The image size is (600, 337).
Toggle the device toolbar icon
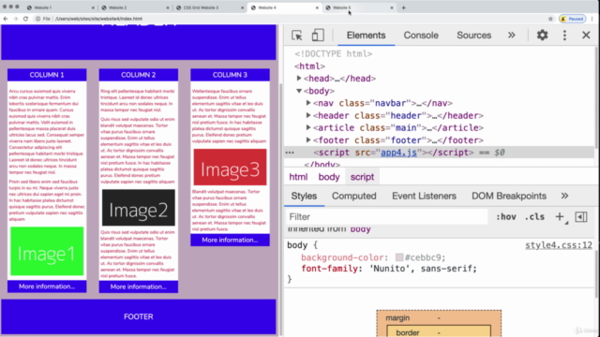318,36
